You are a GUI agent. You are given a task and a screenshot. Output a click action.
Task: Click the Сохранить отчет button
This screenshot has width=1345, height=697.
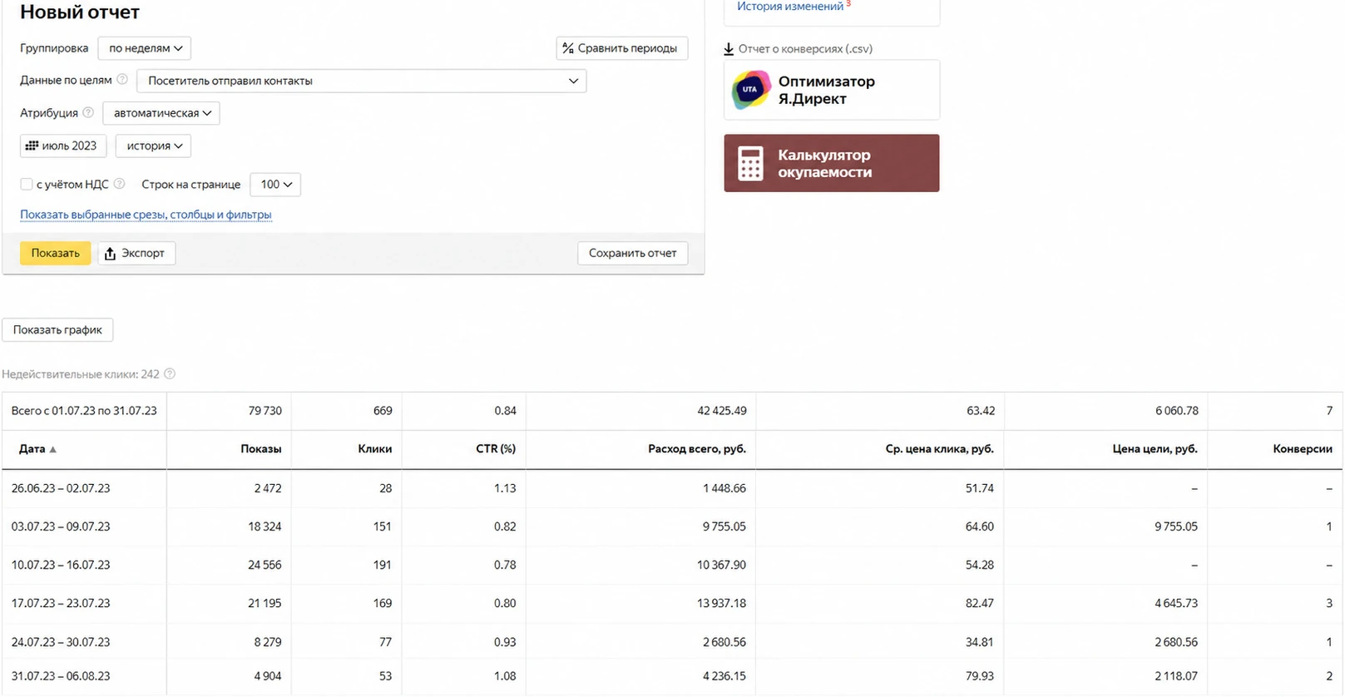point(633,253)
